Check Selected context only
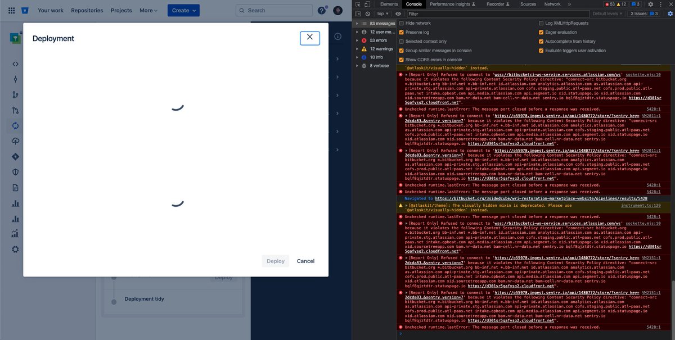675x340 pixels. pyautogui.click(x=401, y=42)
